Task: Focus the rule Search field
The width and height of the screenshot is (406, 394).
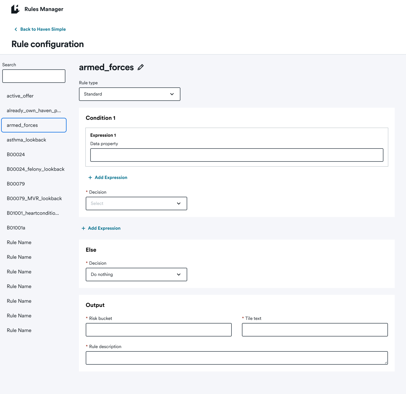Action: click(34, 76)
